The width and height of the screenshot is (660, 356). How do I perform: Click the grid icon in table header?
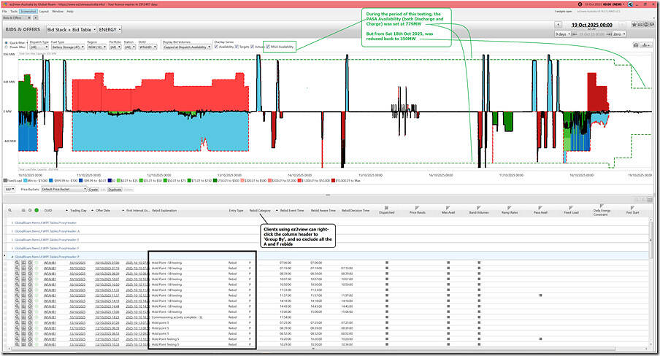point(23,210)
